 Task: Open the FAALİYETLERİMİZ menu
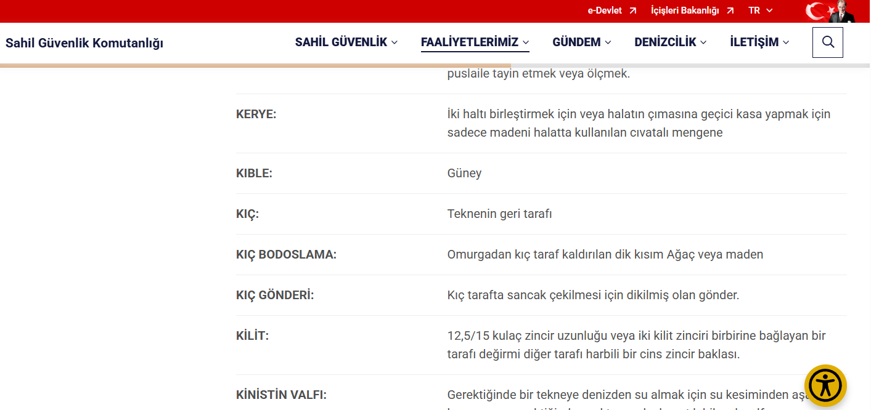point(475,42)
